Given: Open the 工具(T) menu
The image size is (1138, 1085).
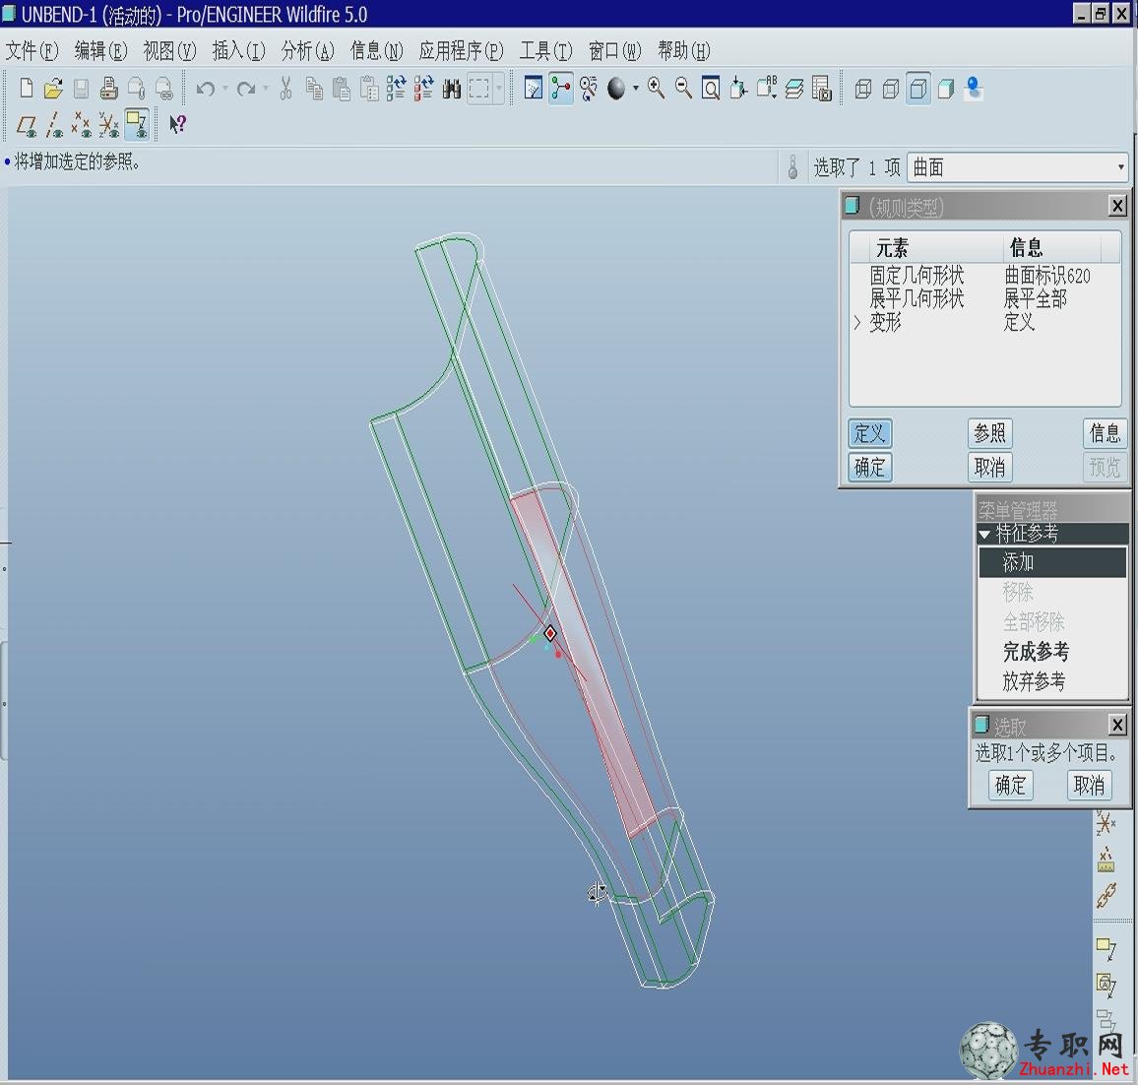Looking at the screenshot, I should 545,51.
